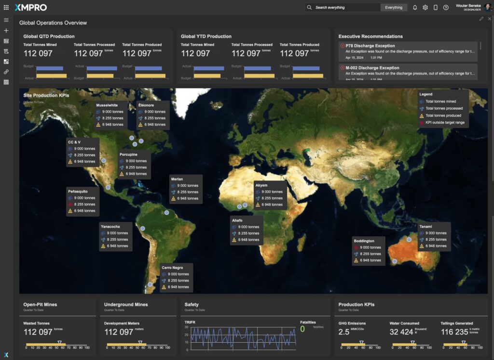Screen dimensions: 494x360
Task: Click the TRIFR safety line chart
Action: pos(243,338)
